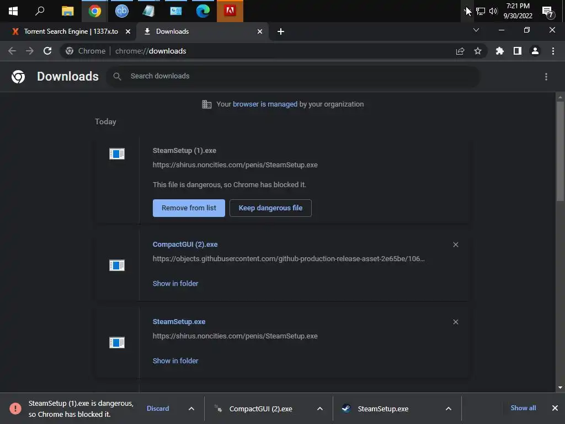The image size is (565, 424).
Task: Click the page vertical scrollbar thumb
Action: [x=560, y=151]
